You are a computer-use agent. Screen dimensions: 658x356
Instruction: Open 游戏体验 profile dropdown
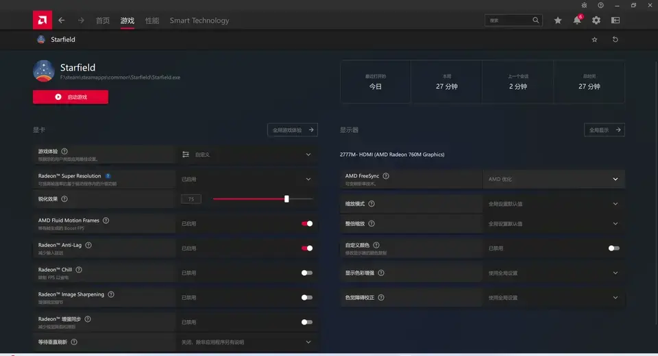point(247,154)
